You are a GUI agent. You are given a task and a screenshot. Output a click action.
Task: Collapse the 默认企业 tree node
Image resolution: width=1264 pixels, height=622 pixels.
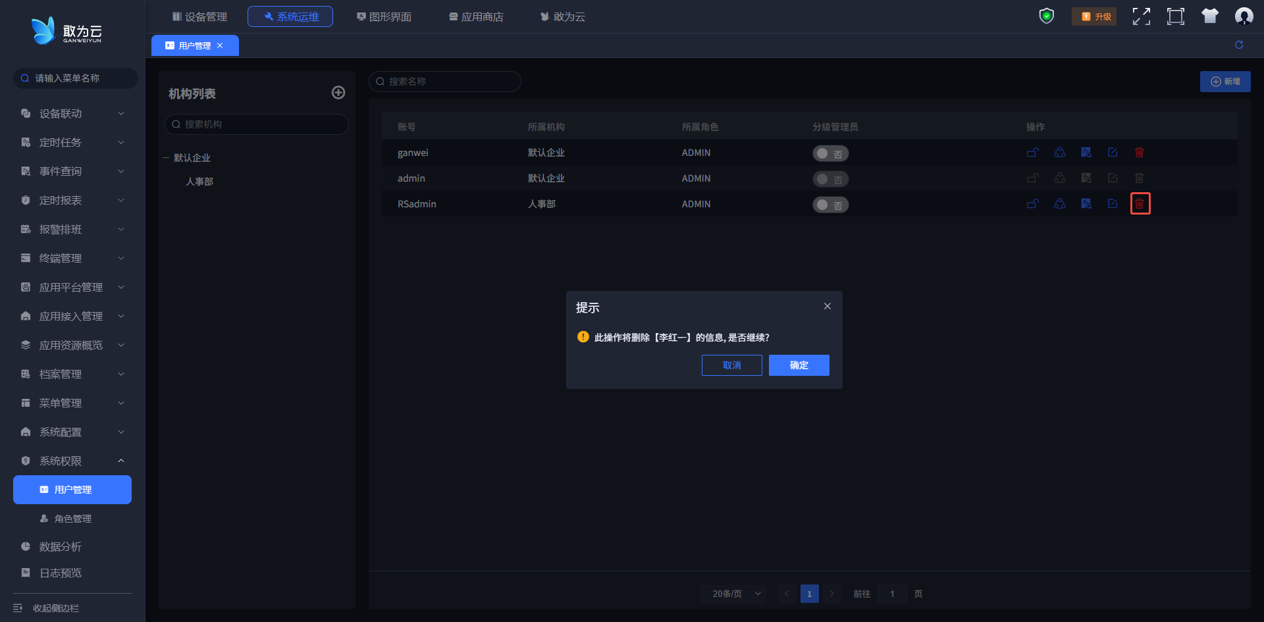click(x=166, y=158)
